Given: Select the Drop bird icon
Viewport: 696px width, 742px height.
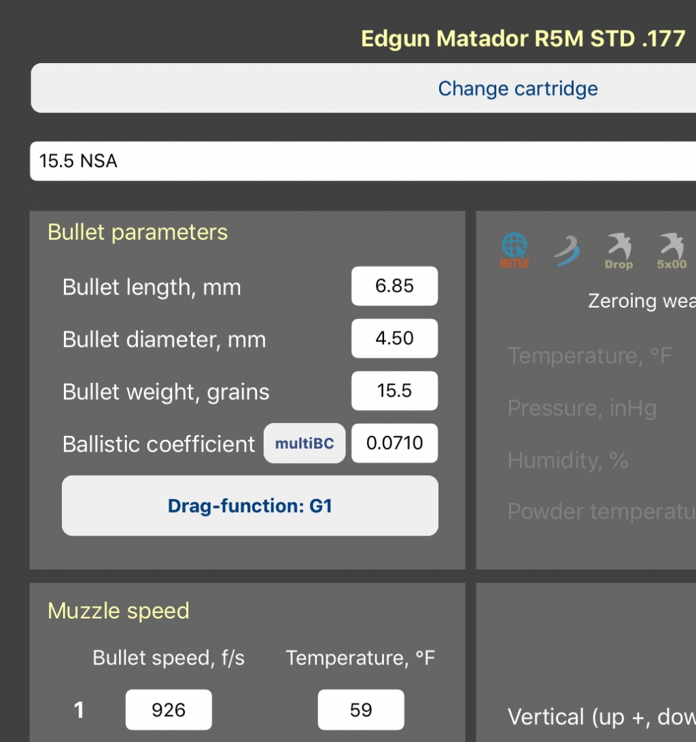Looking at the screenshot, I should click(x=619, y=251).
